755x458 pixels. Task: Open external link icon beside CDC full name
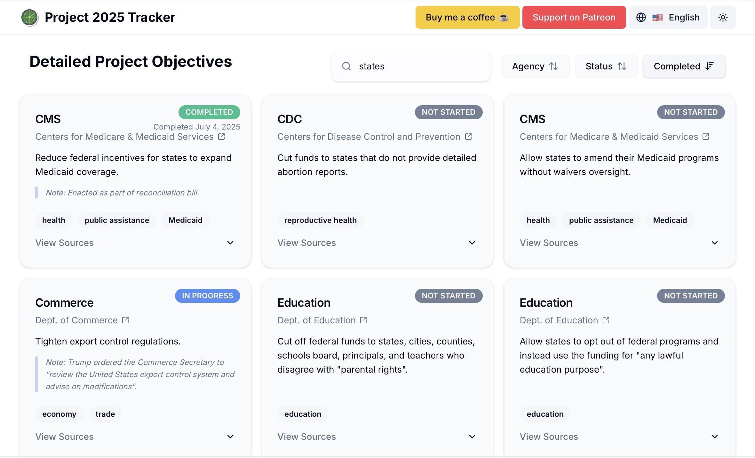point(468,137)
